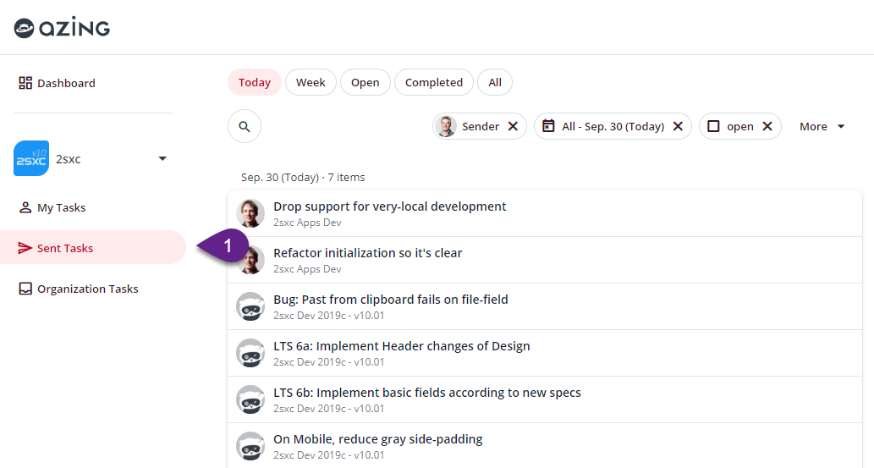Remove the Sender filter chip
874x468 pixels.
[x=513, y=126]
